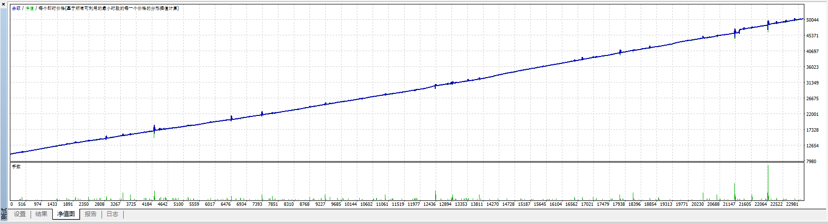Click the 31349 value on the vertical axis
This screenshot has height=223, width=828.
click(x=812, y=83)
